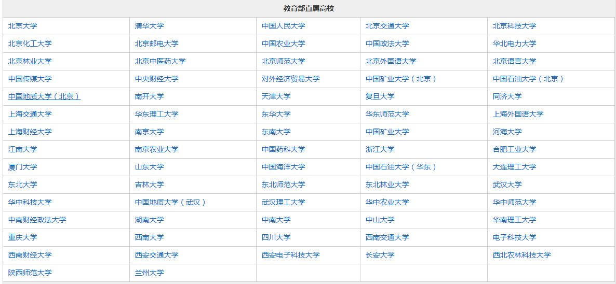Select 武汉大学 link
The height and width of the screenshot is (284, 616).
pos(507,185)
